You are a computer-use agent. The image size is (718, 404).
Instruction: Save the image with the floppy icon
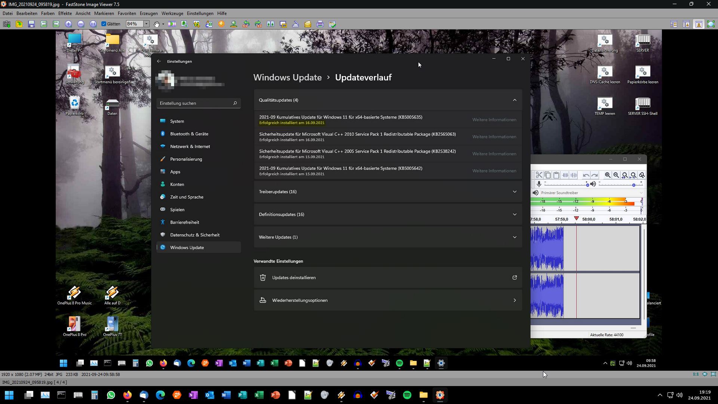[x=31, y=24]
